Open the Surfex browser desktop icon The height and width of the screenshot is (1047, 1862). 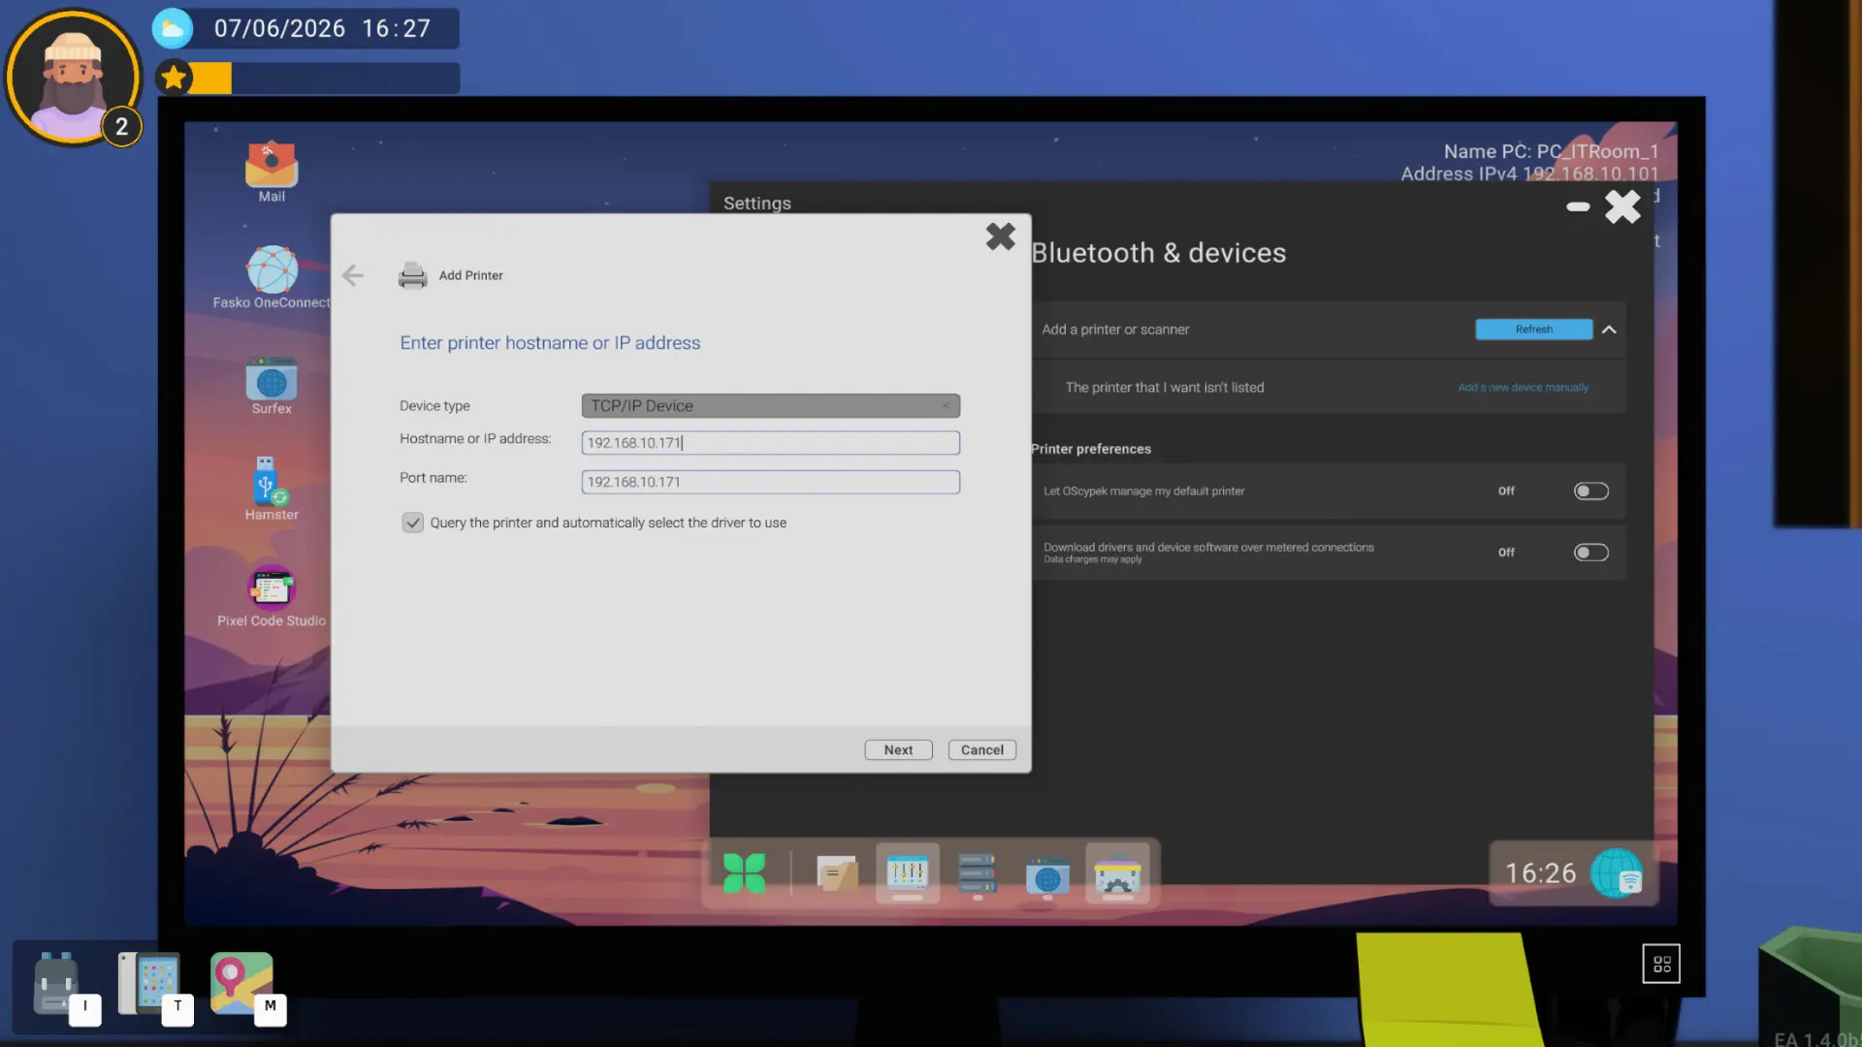pyautogui.click(x=272, y=385)
